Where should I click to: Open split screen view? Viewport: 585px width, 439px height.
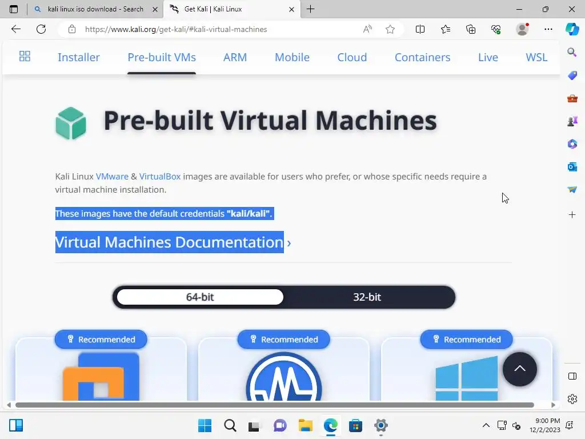pyautogui.click(x=420, y=29)
